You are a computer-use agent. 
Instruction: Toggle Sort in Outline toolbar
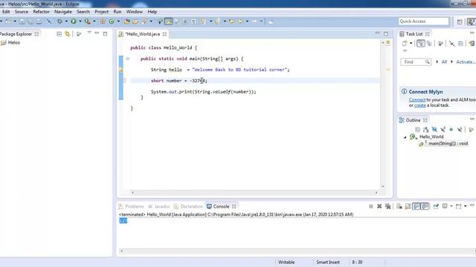pyautogui.click(x=426, y=130)
